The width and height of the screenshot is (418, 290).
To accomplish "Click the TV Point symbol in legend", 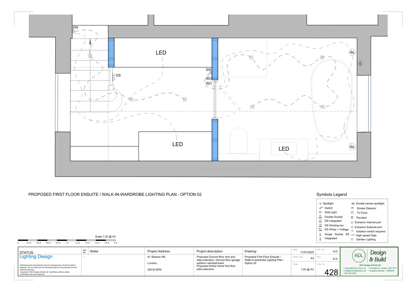I will [x=352, y=213].
